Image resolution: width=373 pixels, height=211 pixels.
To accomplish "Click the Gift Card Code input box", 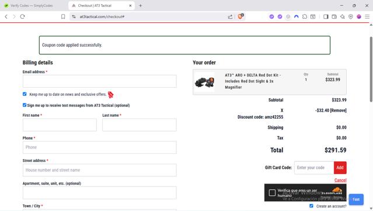I will tap(314, 168).
